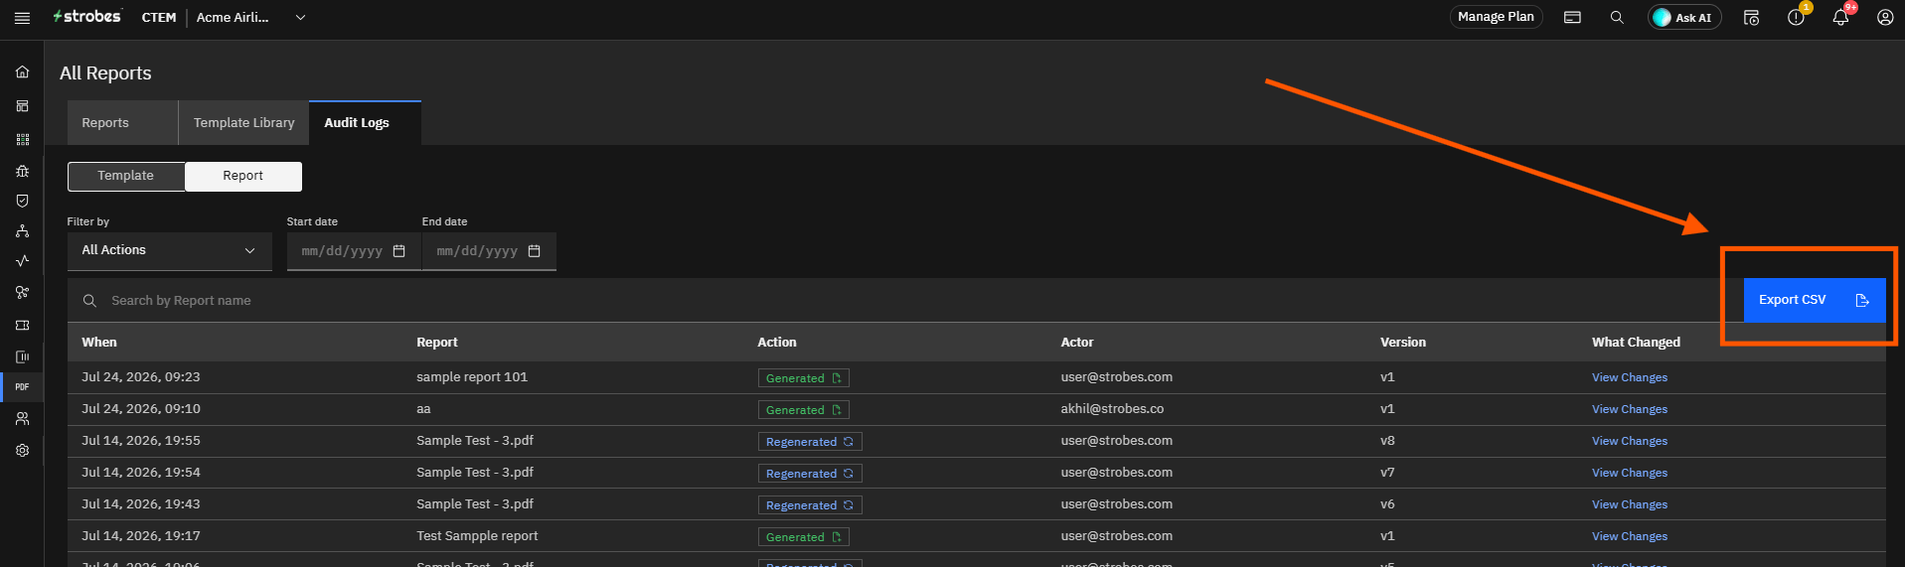The height and width of the screenshot is (567, 1905).
Task: Click Generated badge for Test Sampple report
Action: [803, 537]
